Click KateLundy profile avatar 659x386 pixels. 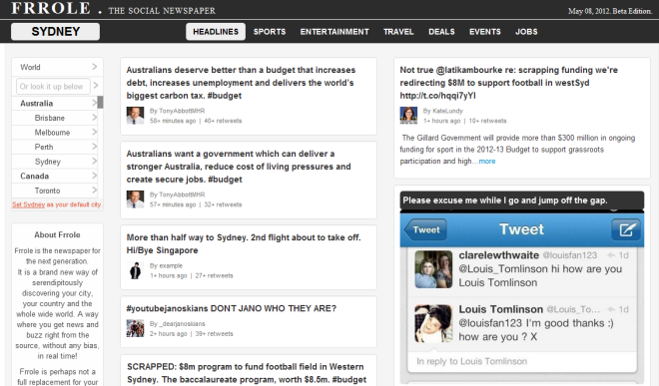click(408, 116)
